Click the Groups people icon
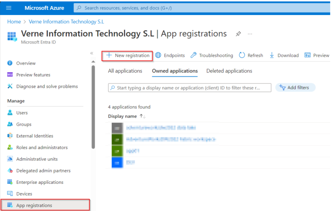Viewport: 331px width, 211px height. pos(10,124)
